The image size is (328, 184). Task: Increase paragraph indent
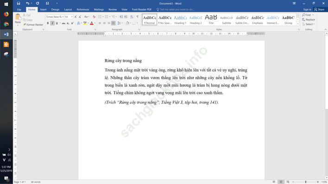pos(126,17)
